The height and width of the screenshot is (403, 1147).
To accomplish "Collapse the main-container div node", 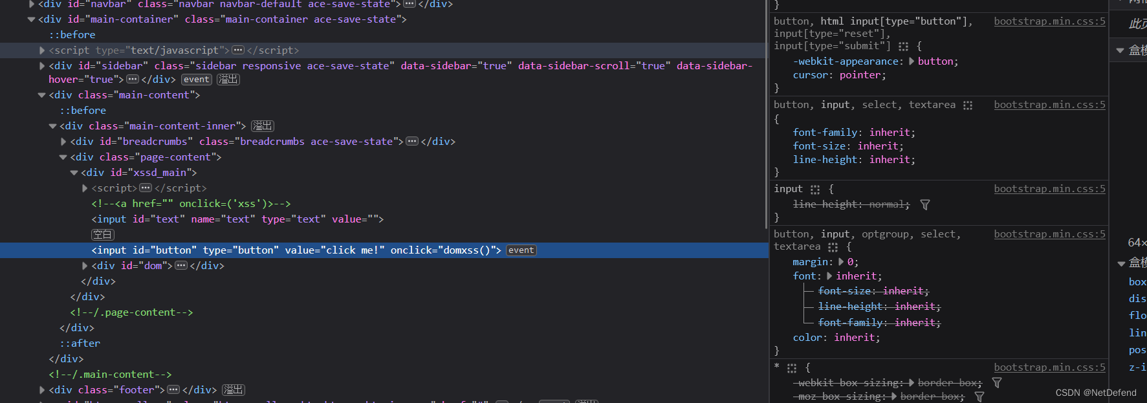I will [31, 19].
